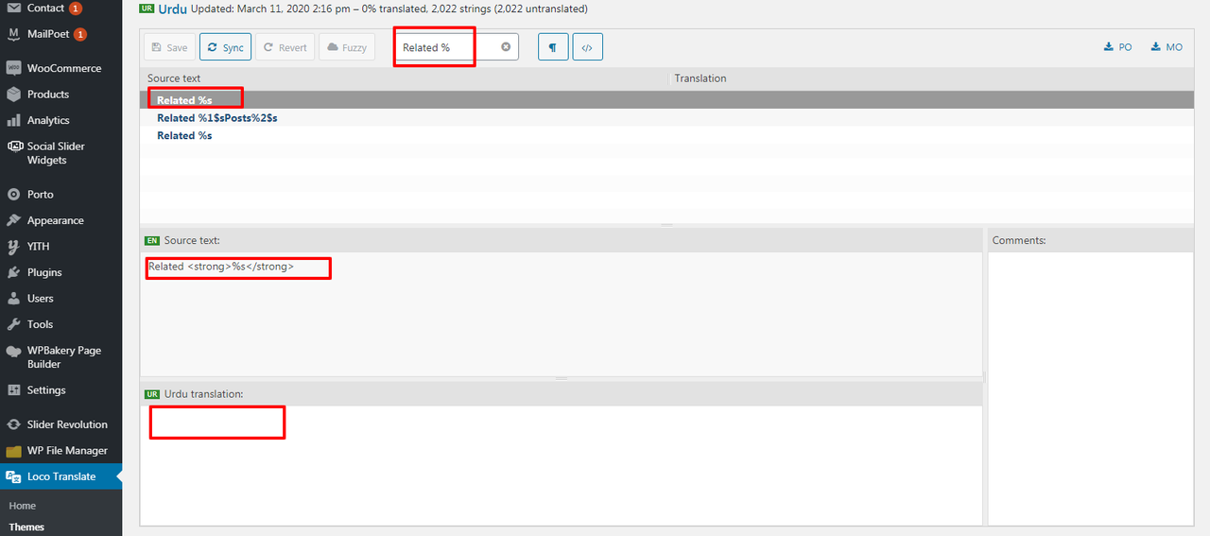
Task: Click the Comments panel header
Action: [1019, 240]
